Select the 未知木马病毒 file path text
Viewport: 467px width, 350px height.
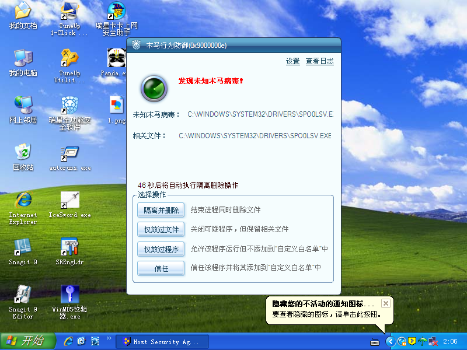260,114
